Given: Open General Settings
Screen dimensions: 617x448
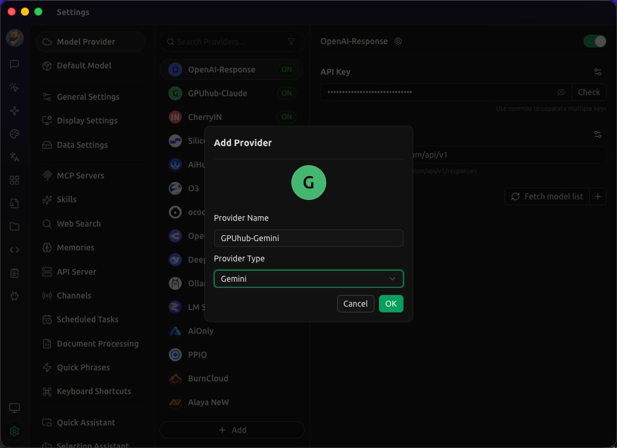Looking at the screenshot, I should 90,97.
